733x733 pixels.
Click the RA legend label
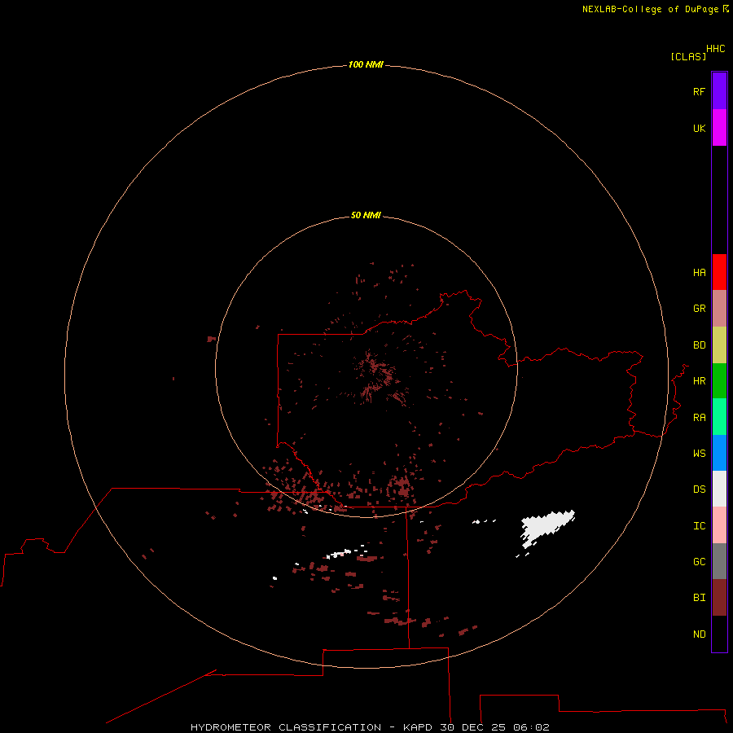click(x=700, y=418)
